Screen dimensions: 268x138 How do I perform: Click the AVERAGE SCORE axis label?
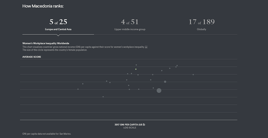click(32, 57)
